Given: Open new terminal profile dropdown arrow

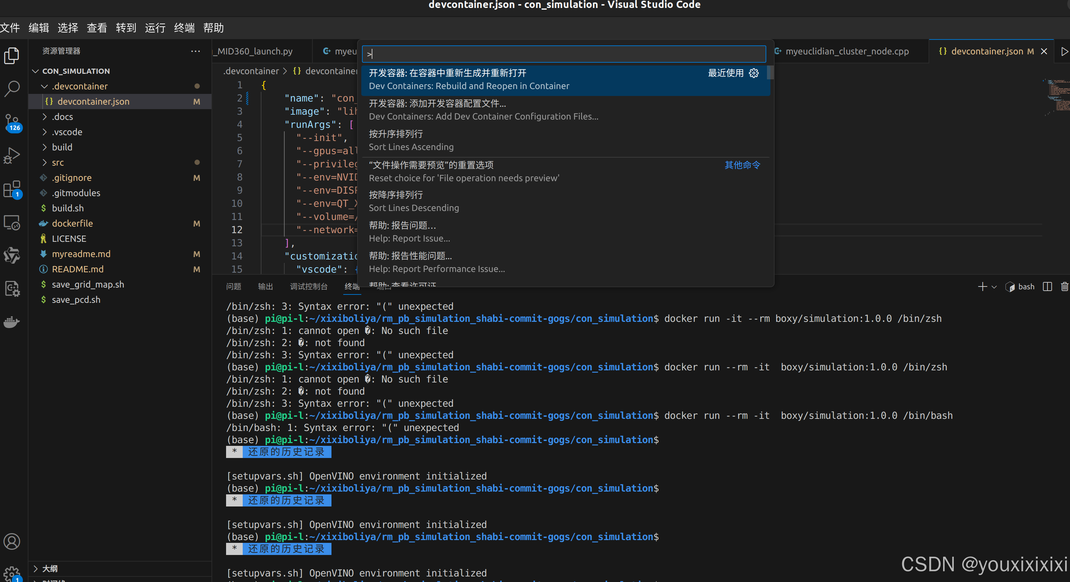Looking at the screenshot, I should [x=994, y=287].
